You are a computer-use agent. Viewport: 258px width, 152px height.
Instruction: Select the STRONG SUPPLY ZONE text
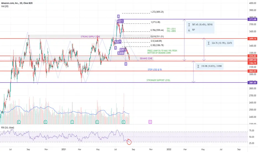[x=90, y=37]
